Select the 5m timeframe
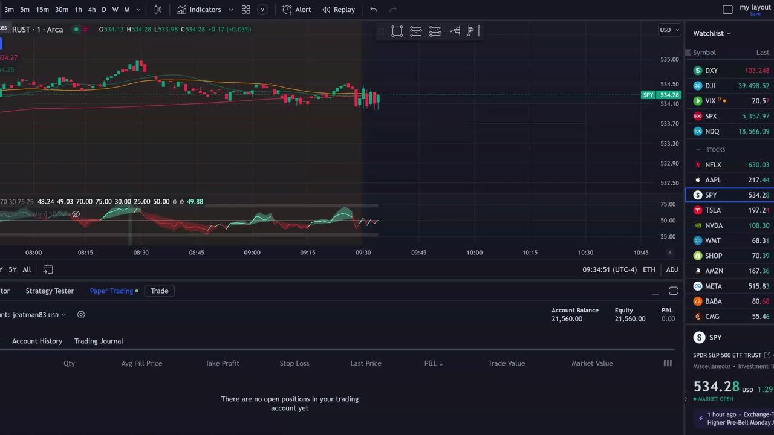The image size is (774, 435). coord(25,10)
